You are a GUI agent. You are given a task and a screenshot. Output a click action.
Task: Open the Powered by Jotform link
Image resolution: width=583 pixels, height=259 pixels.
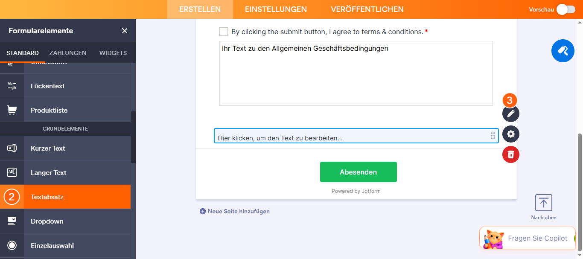(356, 191)
